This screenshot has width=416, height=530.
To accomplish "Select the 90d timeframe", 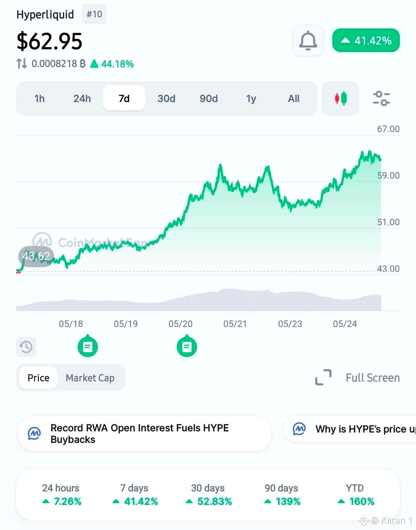I will (x=209, y=99).
